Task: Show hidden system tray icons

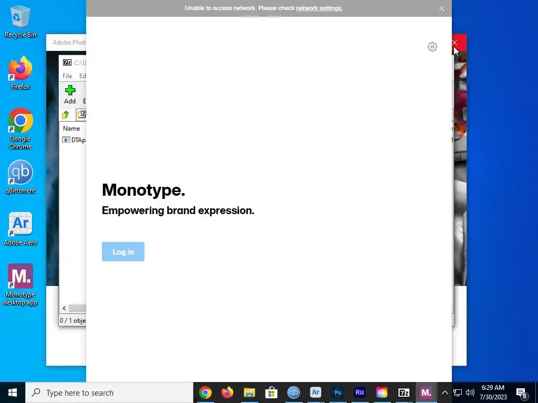Action: click(444, 393)
